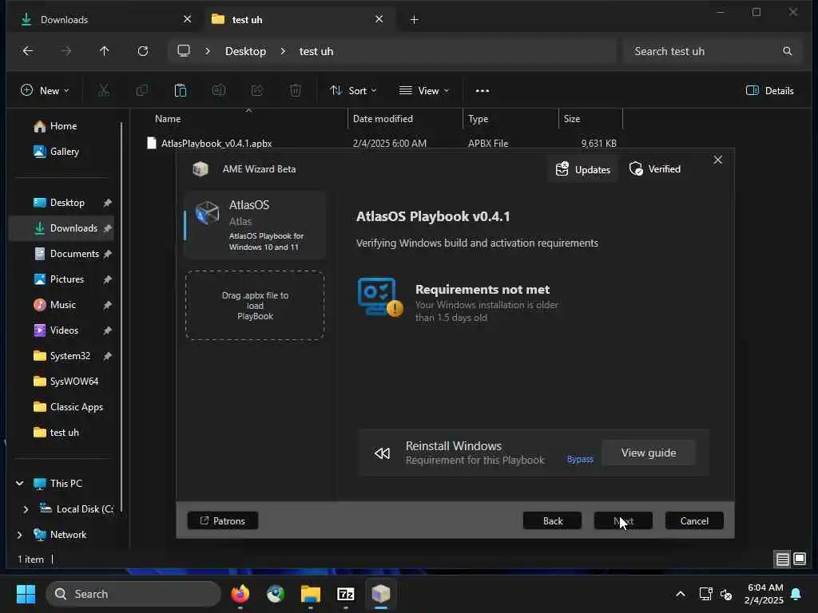Viewport: 818px width, 613px height.
Task: Expand the chevron after Desktop in breadcrumb
Action: point(283,51)
